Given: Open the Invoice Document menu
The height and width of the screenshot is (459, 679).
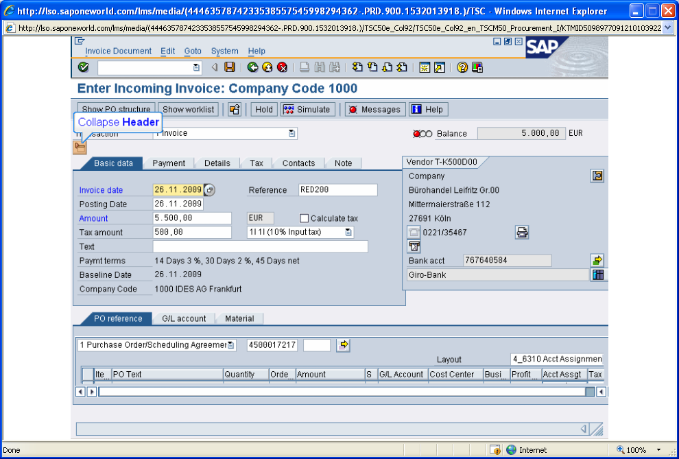Looking at the screenshot, I should [118, 51].
